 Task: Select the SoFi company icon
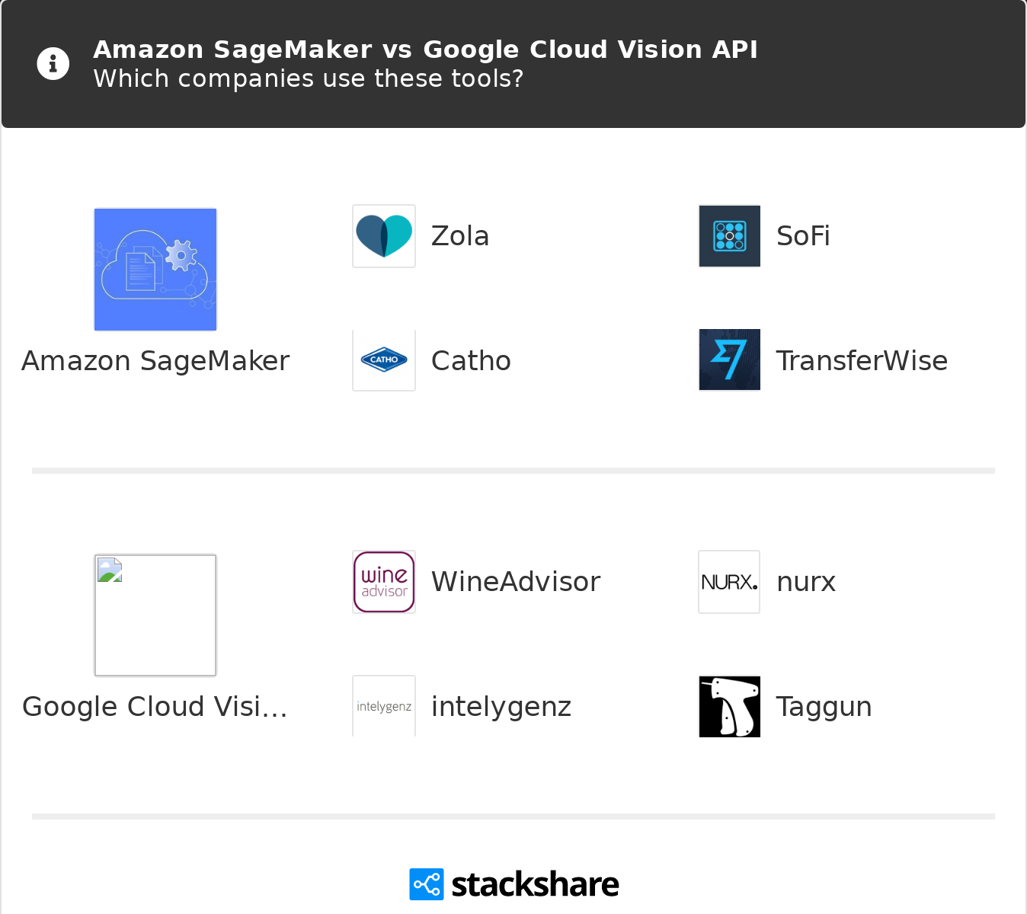click(x=730, y=236)
